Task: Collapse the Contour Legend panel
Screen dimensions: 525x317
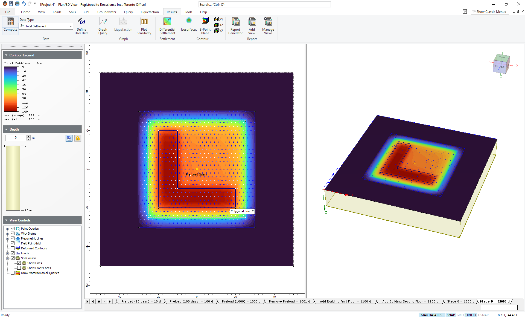Action: coord(6,55)
